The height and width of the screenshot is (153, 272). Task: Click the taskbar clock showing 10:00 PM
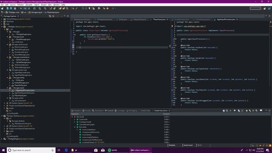point(260,150)
